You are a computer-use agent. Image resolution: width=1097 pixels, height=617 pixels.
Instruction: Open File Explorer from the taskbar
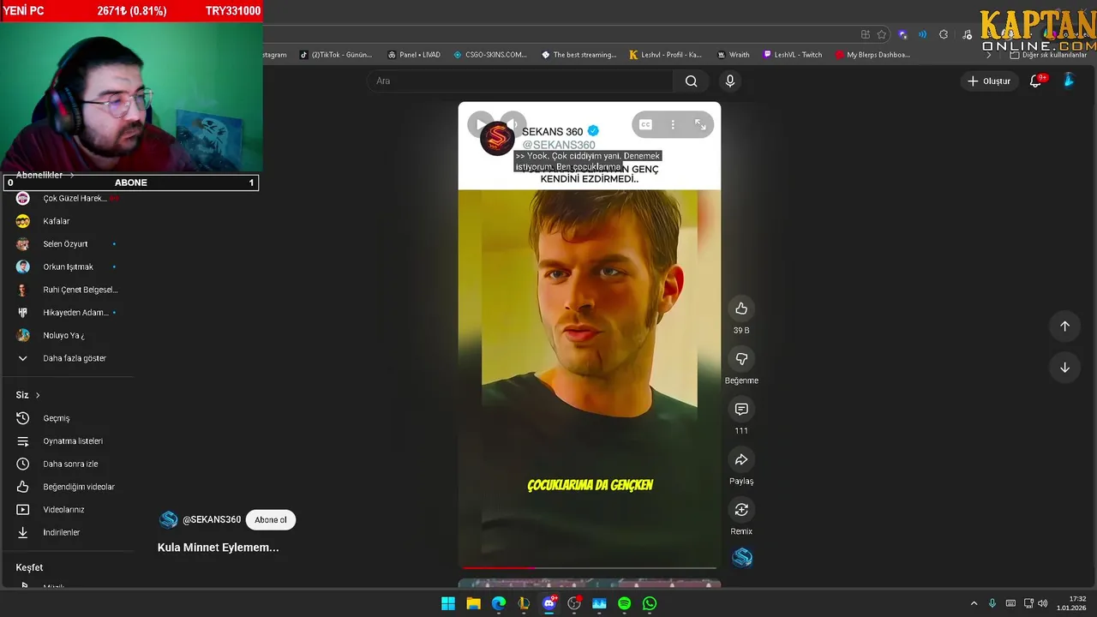tap(473, 603)
